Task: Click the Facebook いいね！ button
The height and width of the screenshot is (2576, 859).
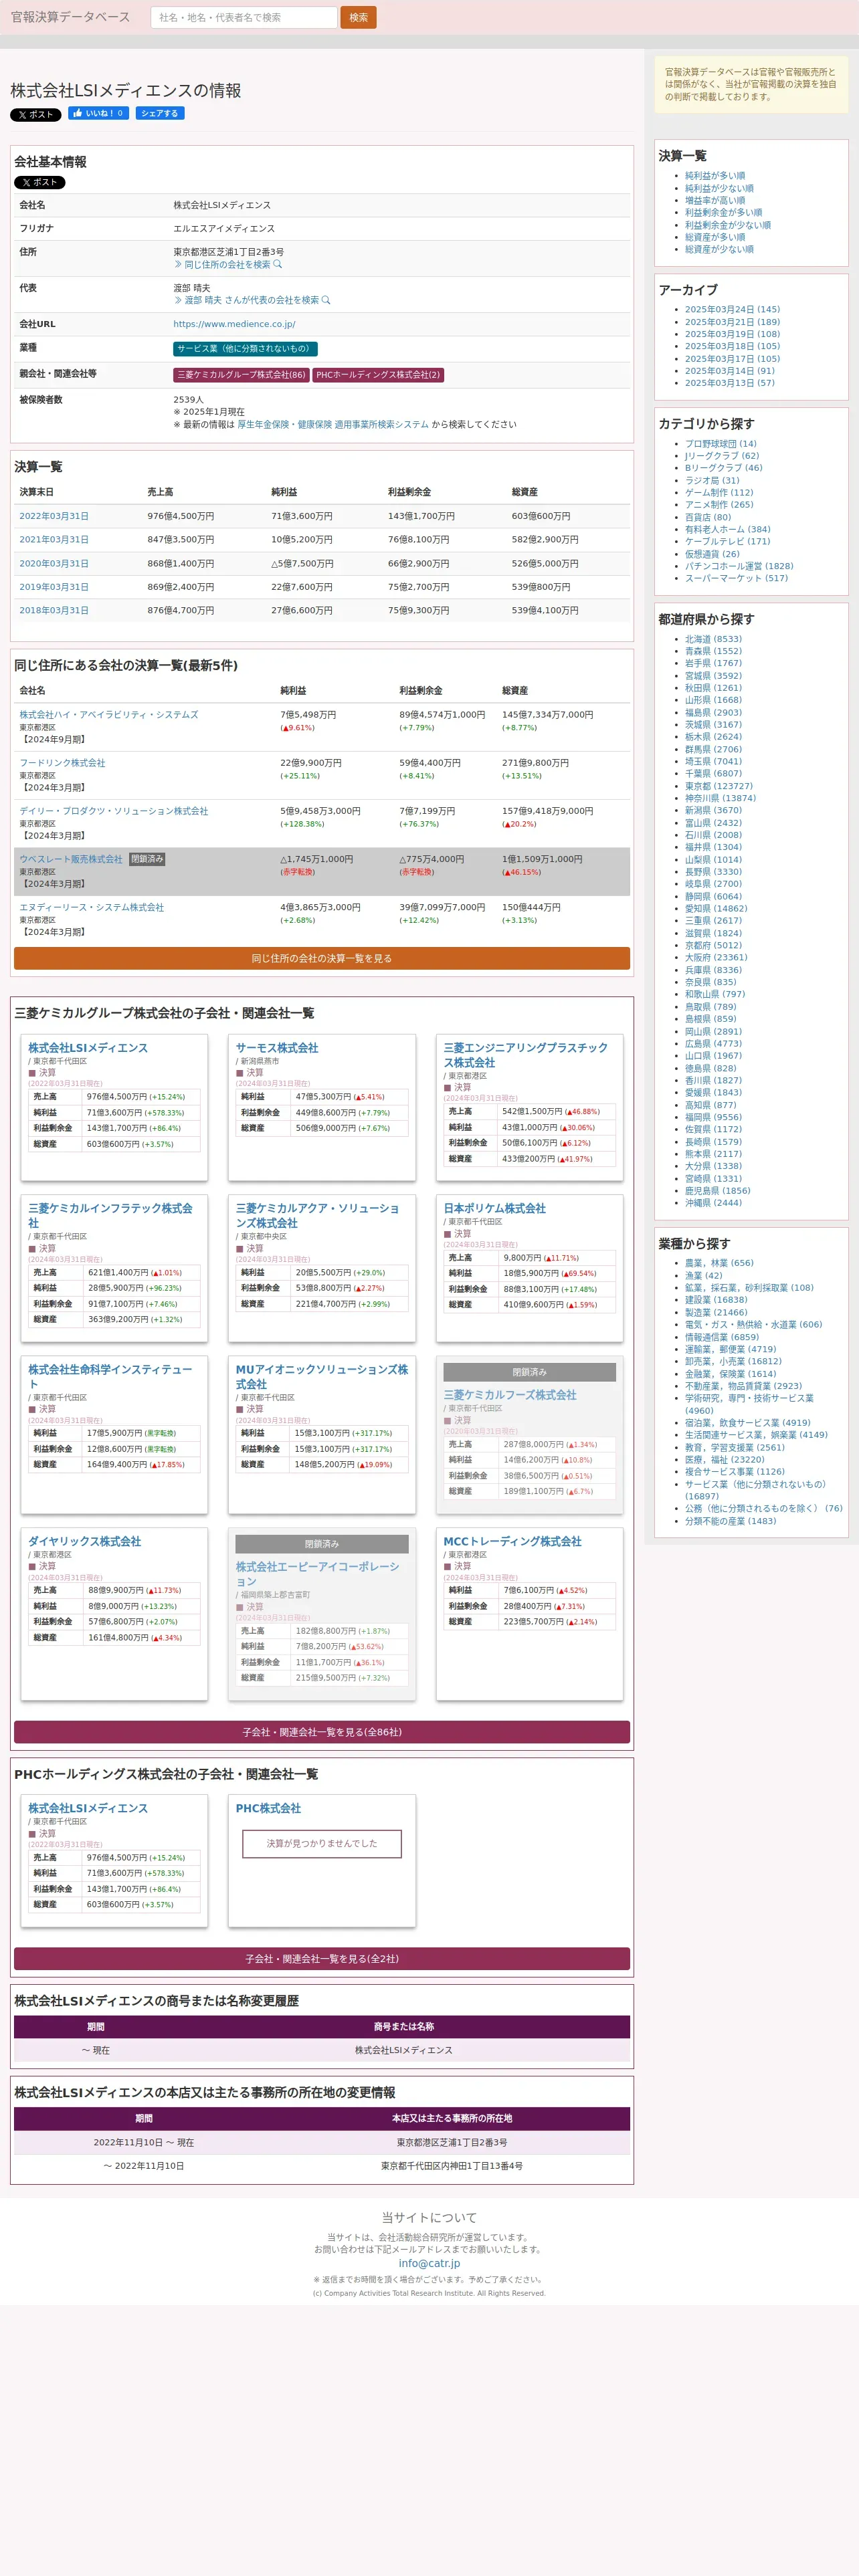Action: click(x=98, y=114)
